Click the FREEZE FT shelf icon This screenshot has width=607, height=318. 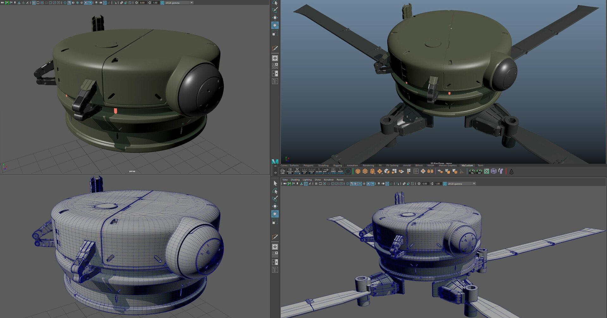pyautogui.click(x=311, y=171)
